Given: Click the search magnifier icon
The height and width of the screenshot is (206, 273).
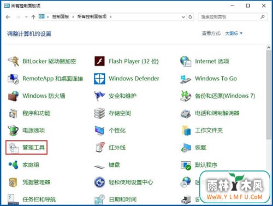Looking at the screenshot, I should pyautogui.click(x=263, y=17).
